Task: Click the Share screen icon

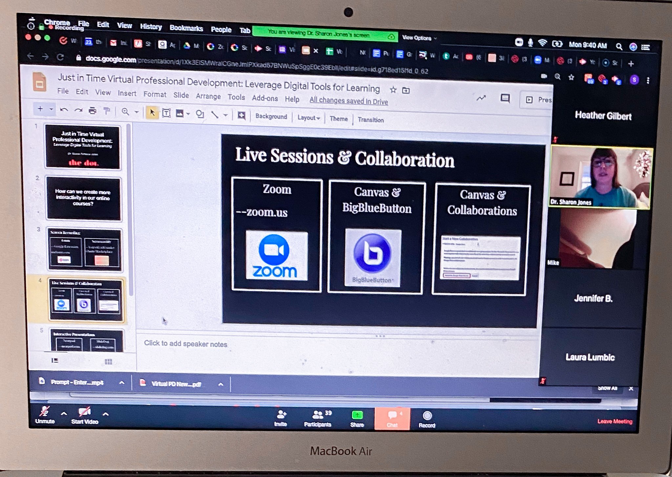Action: point(357,415)
